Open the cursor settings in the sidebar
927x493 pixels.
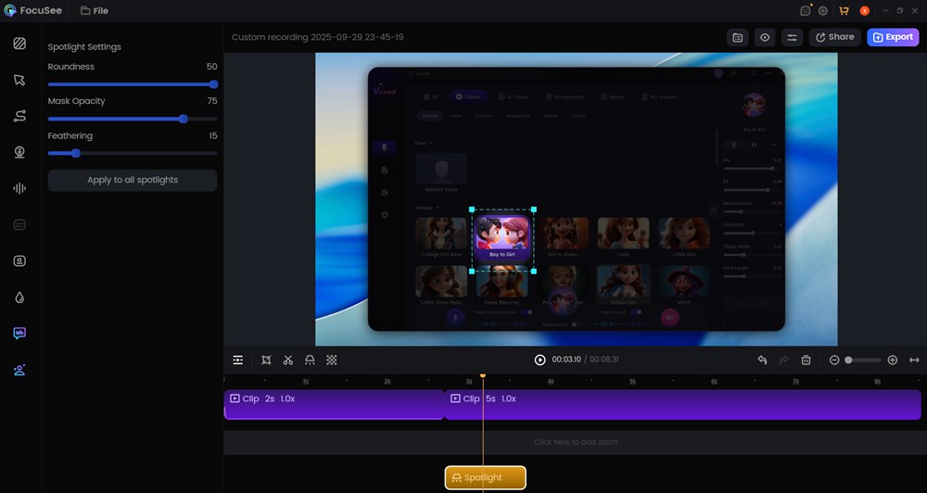coord(19,80)
